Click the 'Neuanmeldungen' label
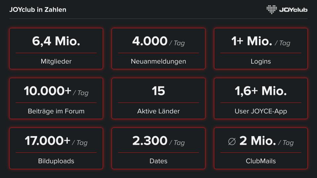Image resolution: width=317 pixels, height=178 pixels. coord(158,61)
